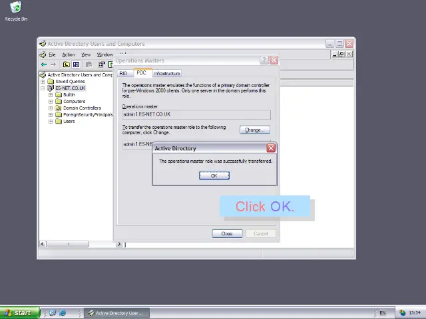
Task: Select Active Directory Users and Computers root node
Action: tap(80, 74)
